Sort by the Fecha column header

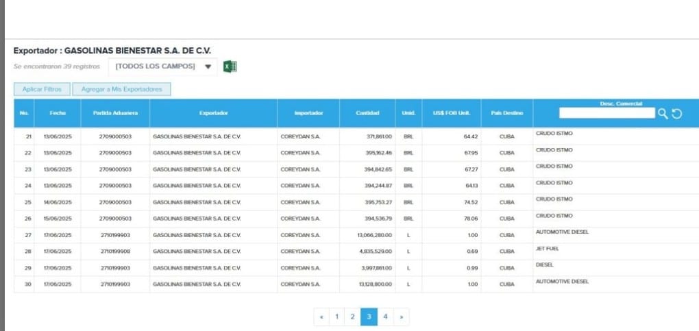pos(58,113)
